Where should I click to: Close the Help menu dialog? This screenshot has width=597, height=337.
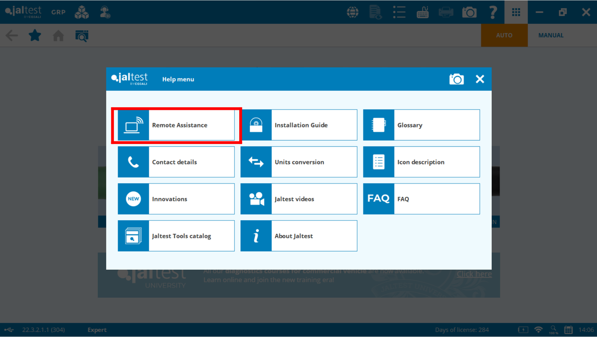[480, 79]
